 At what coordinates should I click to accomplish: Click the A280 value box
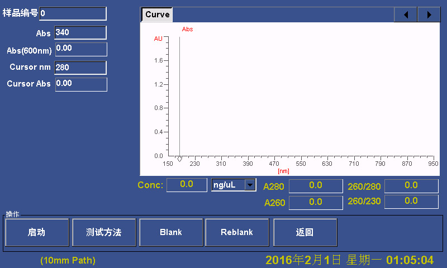tap(316, 185)
